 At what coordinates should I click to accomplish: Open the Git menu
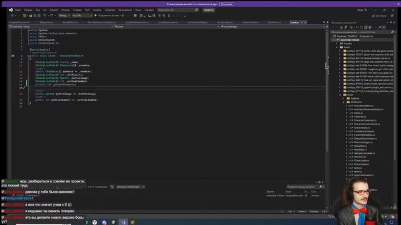pos(44,10)
